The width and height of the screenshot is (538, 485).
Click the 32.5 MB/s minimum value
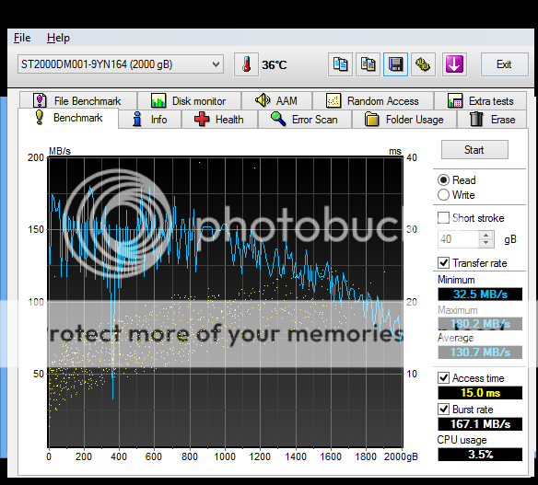(x=480, y=294)
